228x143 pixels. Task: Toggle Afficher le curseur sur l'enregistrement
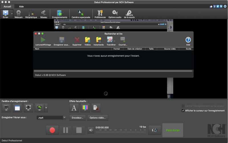tap(183, 111)
